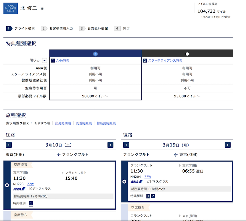Click the 104,722 マイル balance
This screenshot has width=246, height=221.
pos(212,11)
